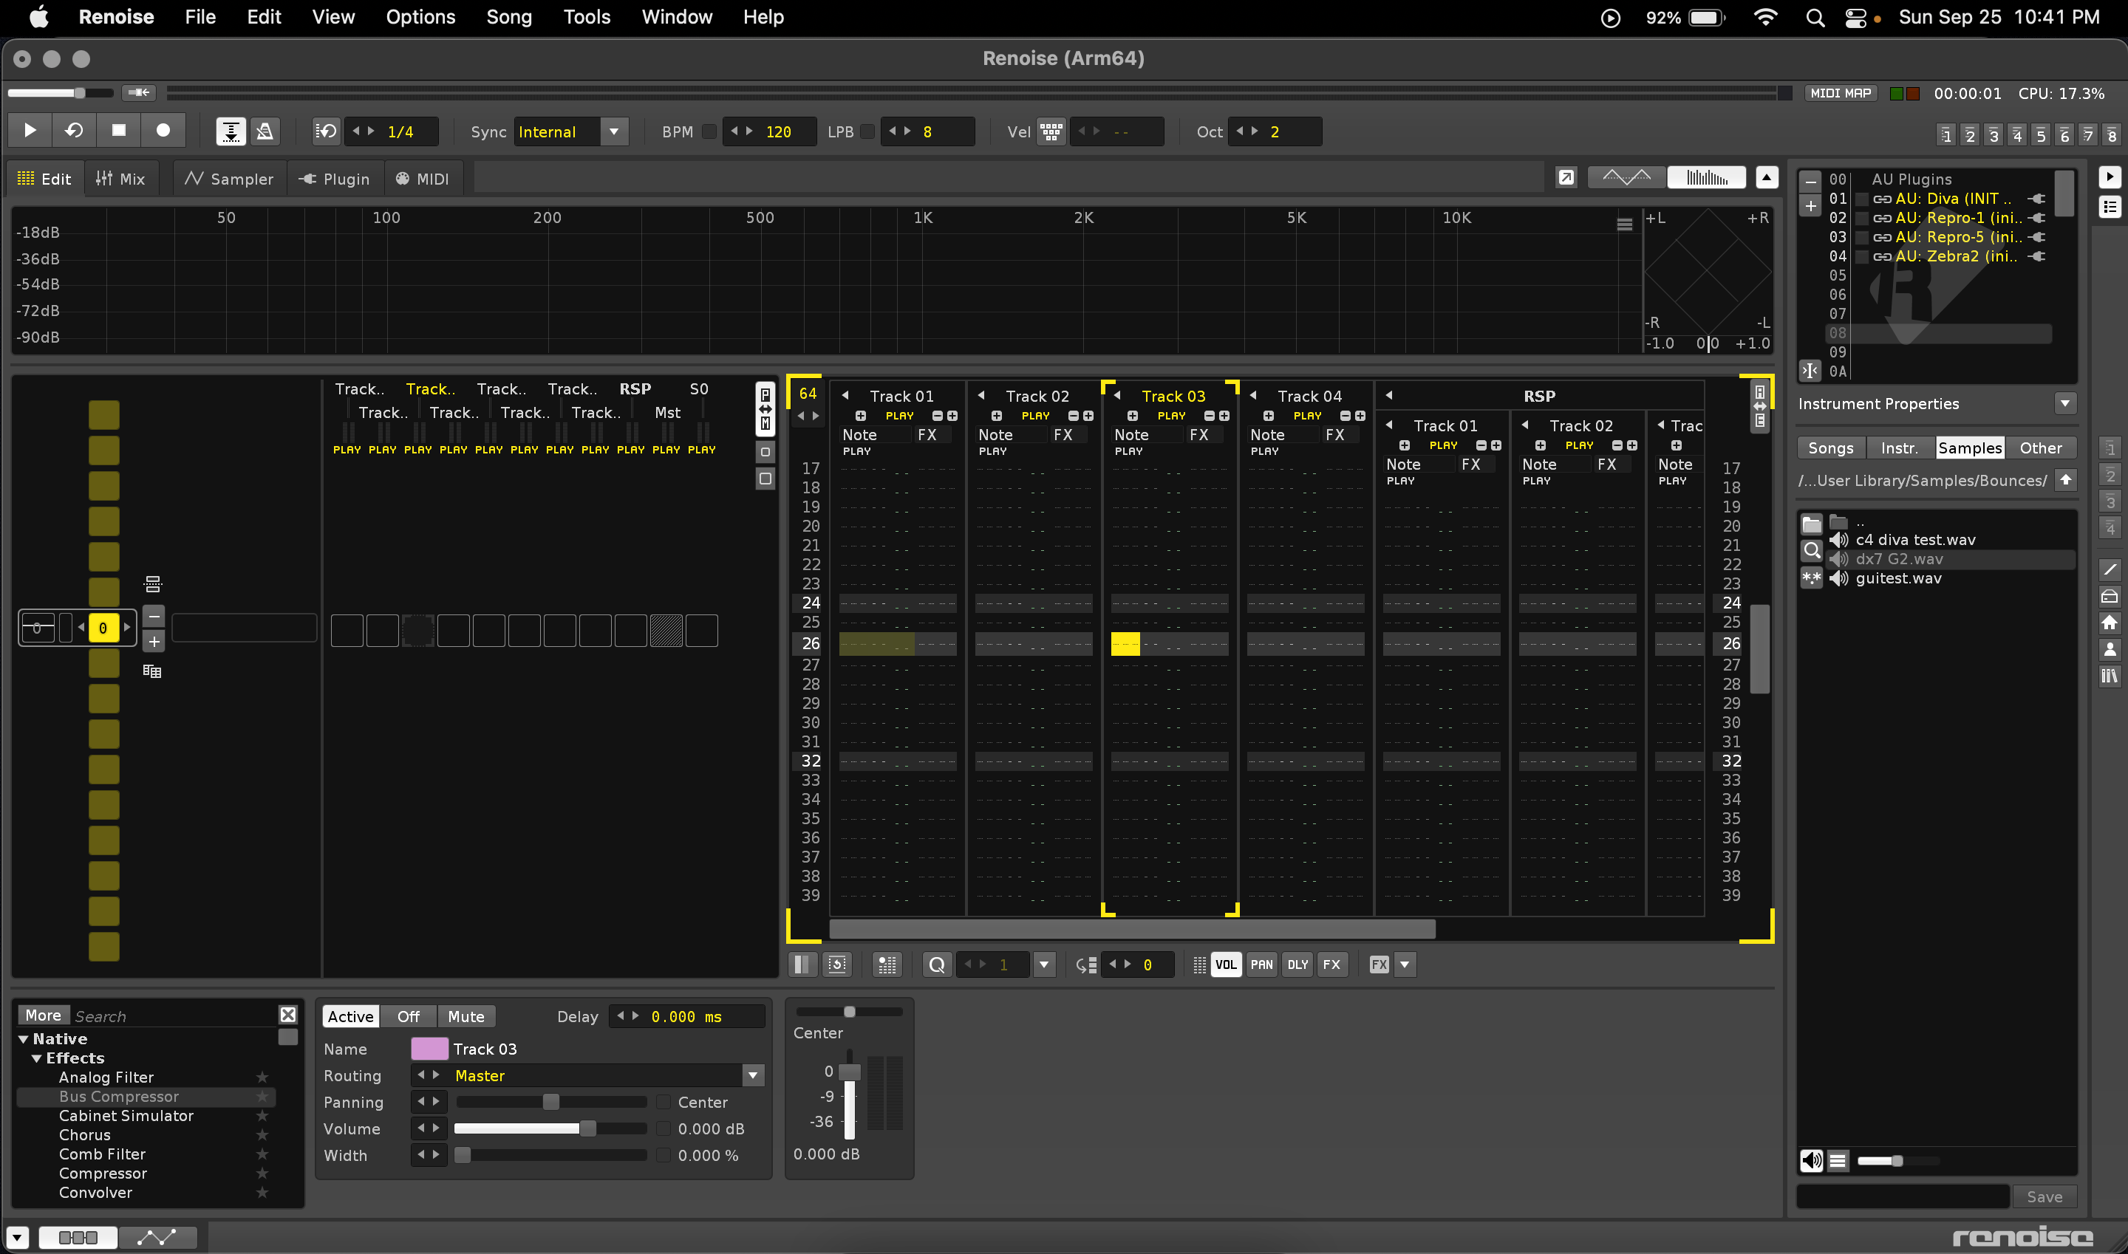Open the FX column options dropdown arrow
This screenshot has height=1254, width=2128.
click(1405, 965)
